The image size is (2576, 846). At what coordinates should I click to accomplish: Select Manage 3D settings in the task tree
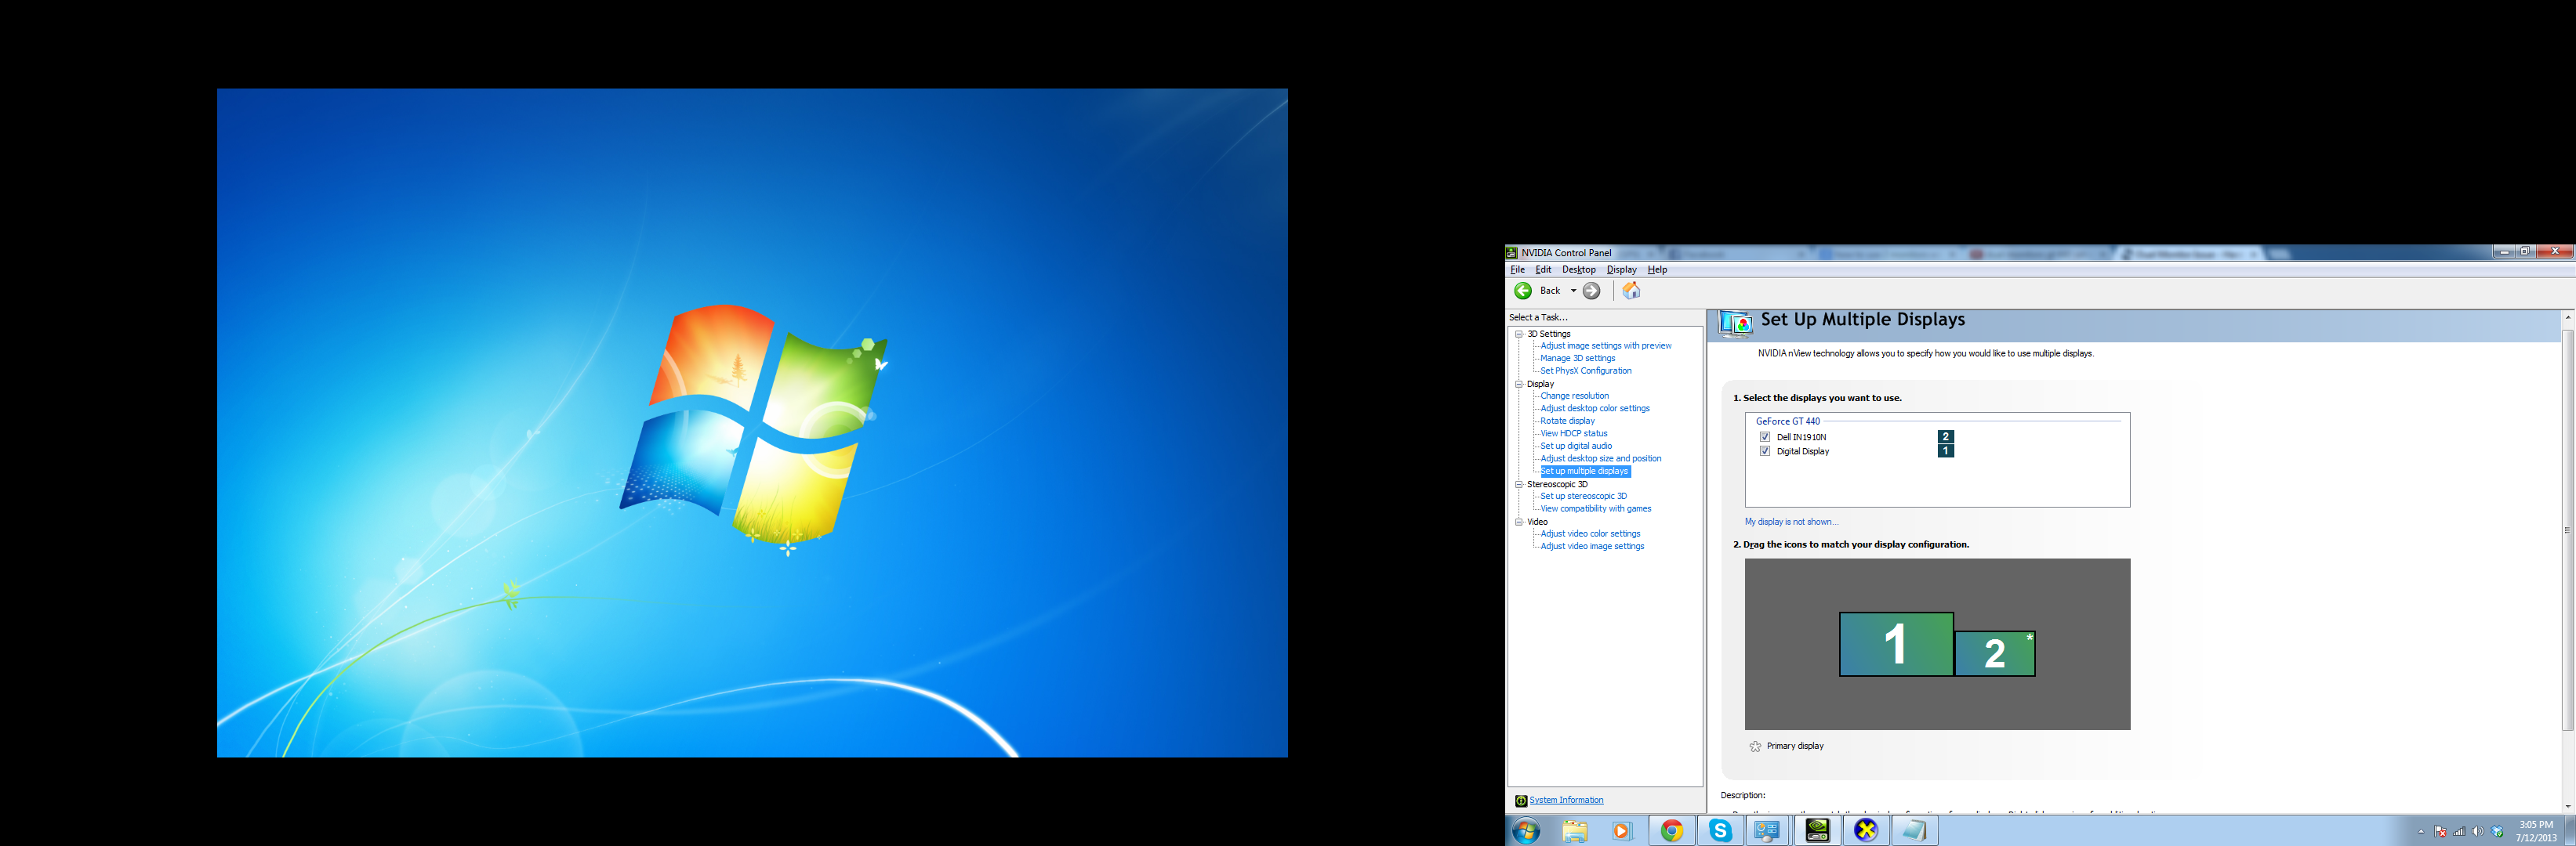1577,359
